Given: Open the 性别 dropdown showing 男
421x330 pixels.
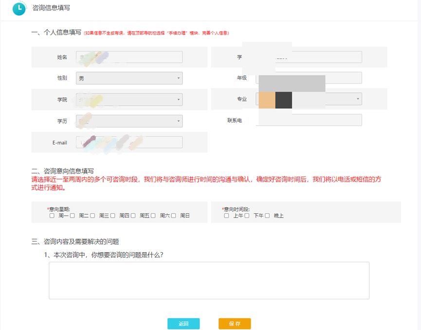Looking at the screenshot, I should click(129, 78).
